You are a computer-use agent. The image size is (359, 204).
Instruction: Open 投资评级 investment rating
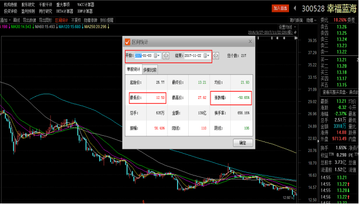[x=10, y=11]
